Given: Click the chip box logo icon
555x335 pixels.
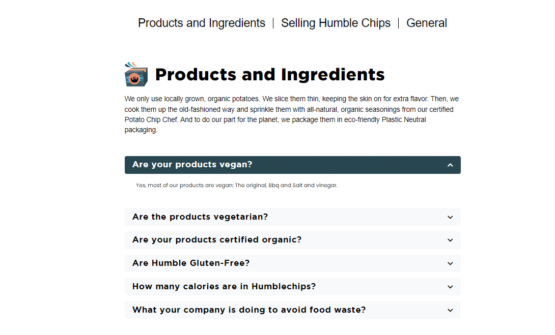Looking at the screenshot, I should pyautogui.click(x=136, y=74).
